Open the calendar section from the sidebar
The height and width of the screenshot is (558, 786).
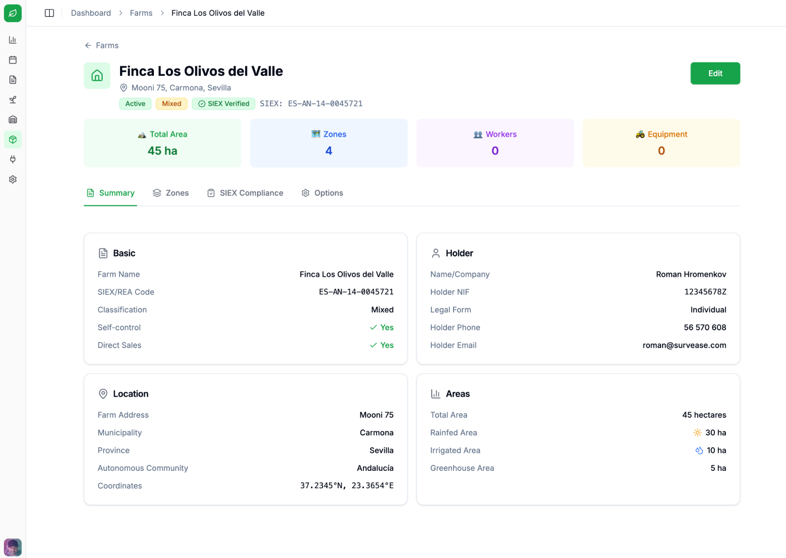coord(13,59)
